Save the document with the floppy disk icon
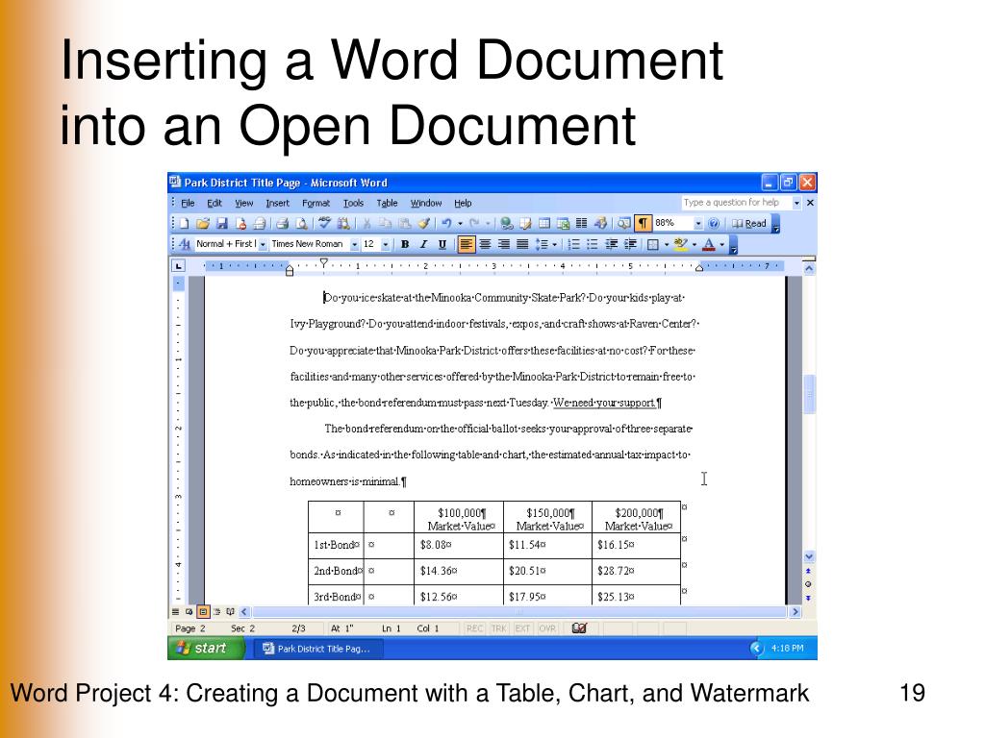 222,223
